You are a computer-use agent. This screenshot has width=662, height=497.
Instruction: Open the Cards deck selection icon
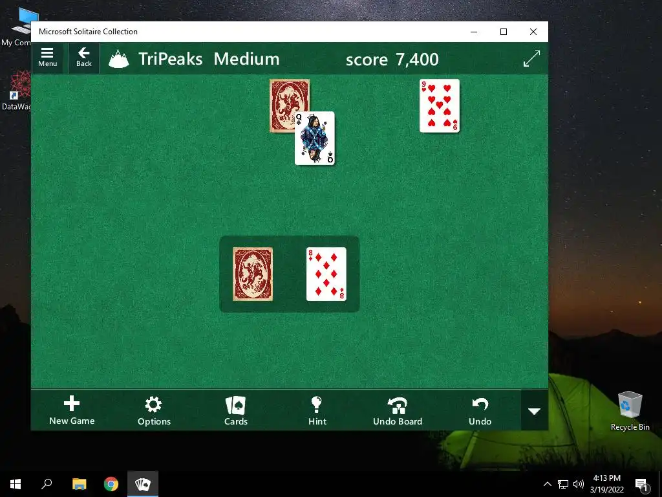pyautogui.click(x=235, y=410)
